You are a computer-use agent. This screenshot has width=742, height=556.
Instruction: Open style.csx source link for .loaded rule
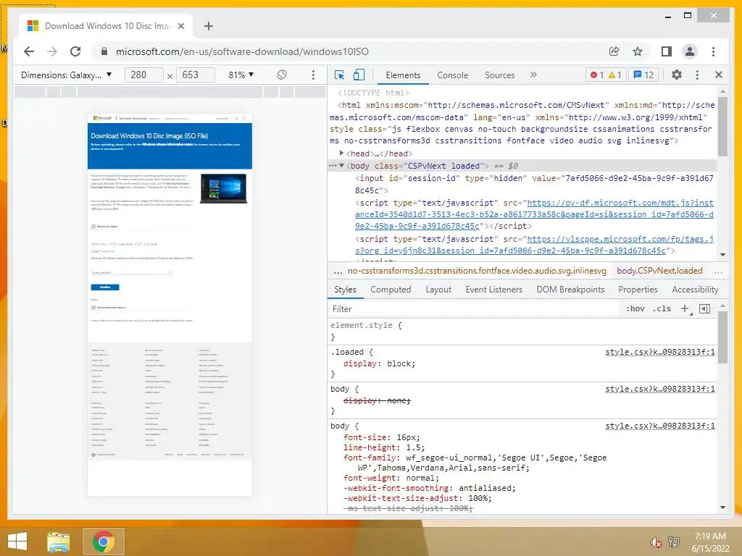point(660,353)
